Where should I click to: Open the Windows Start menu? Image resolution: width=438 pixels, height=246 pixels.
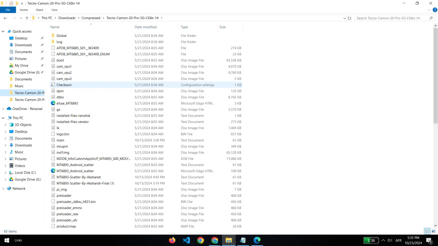(x=7, y=240)
